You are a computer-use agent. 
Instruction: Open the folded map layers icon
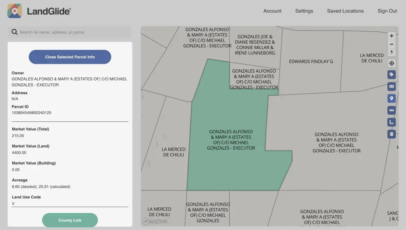(391, 86)
